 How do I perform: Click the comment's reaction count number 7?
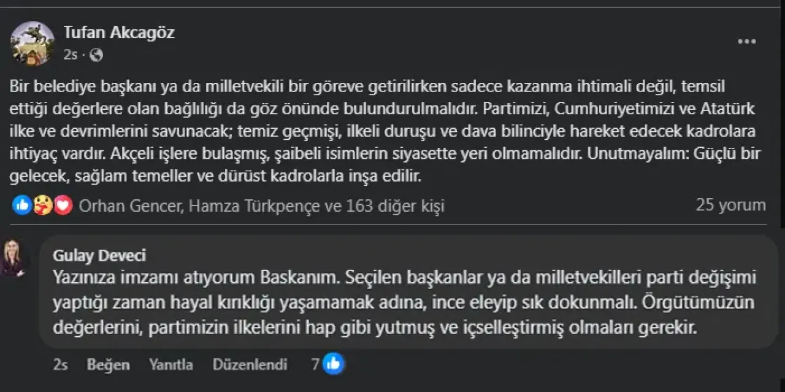click(315, 364)
